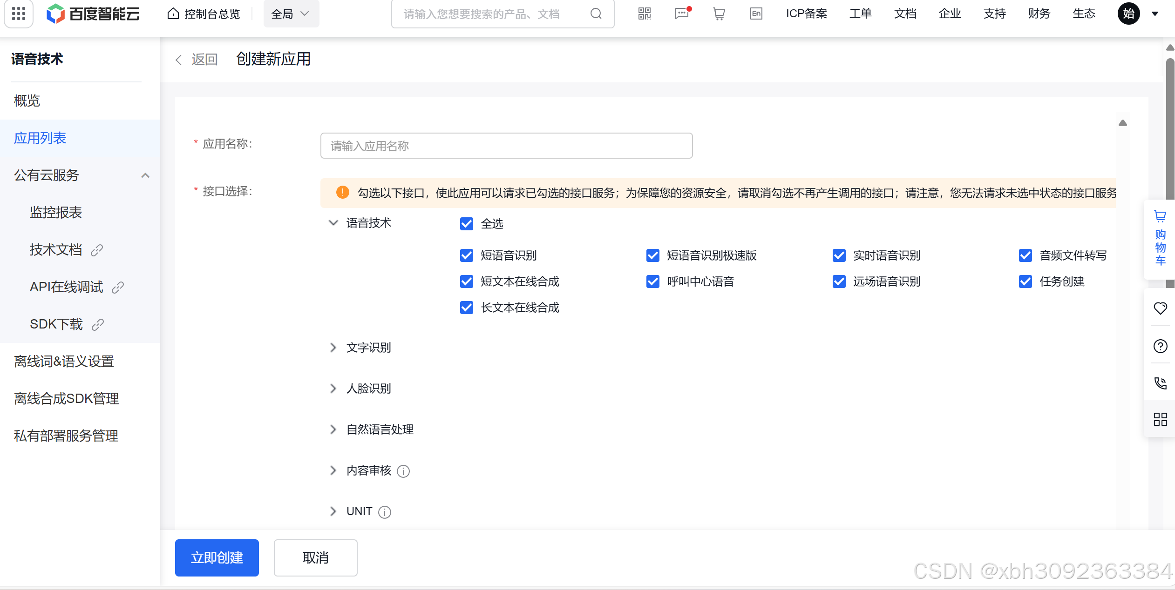Image resolution: width=1175 pixels, height=590 pixels.
Task: Click the heart favorites icon on sidebar
Action: 1160,308
